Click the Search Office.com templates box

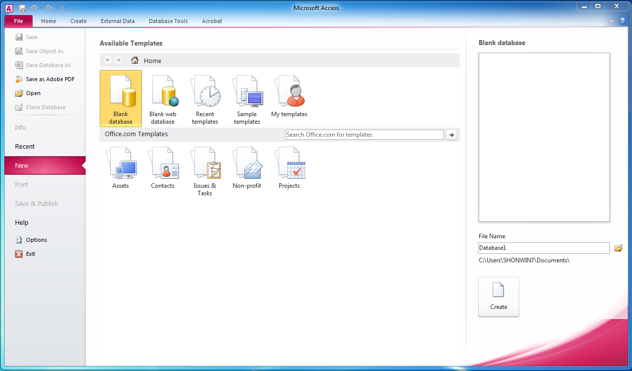pos(364,135)
